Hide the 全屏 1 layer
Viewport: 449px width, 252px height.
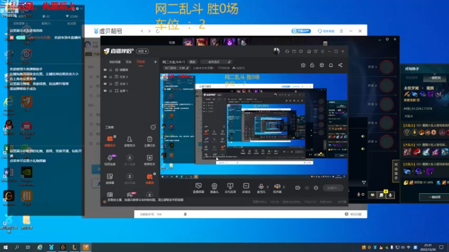105,91
